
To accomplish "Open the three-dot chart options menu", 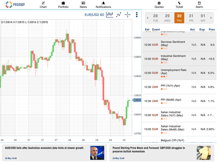I will point(137,15).
